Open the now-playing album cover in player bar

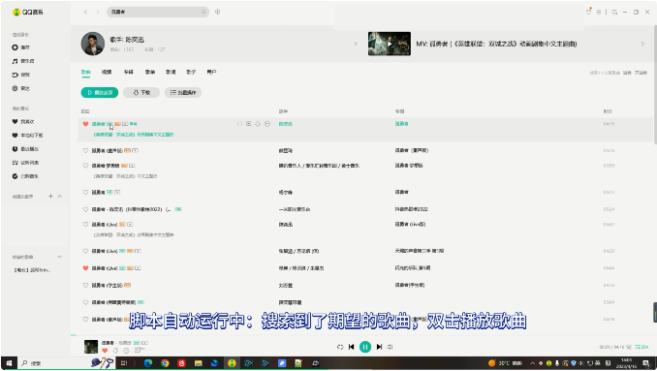click(91, 347)
